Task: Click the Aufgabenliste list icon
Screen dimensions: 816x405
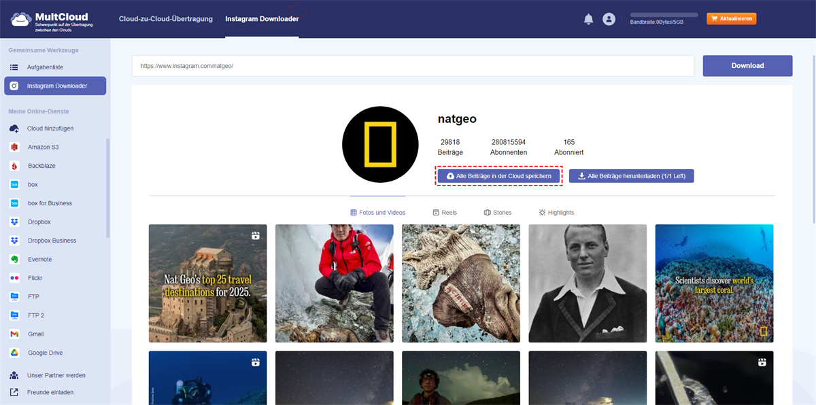Action: point(14,67)
